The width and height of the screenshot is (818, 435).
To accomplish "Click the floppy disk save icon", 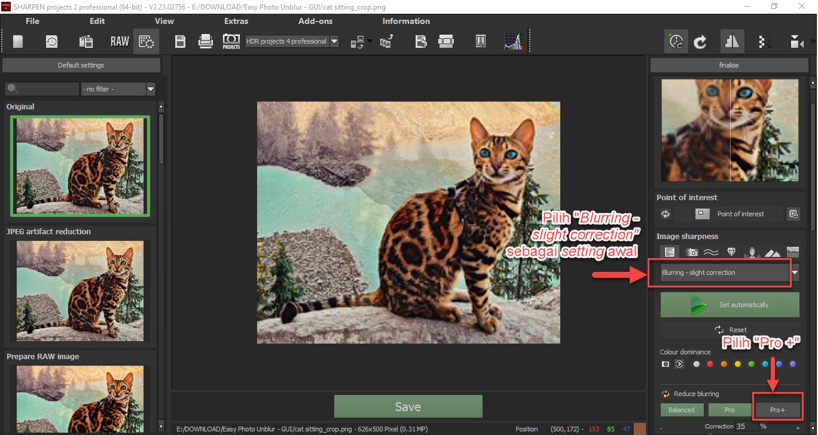I will [180, 41].
